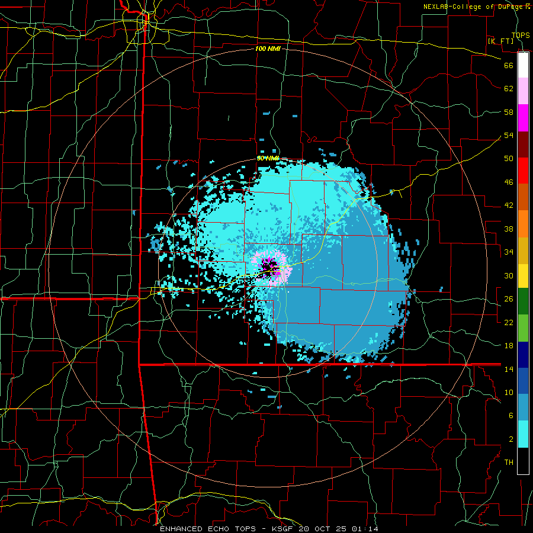533x533 pixels.
Task: Click the "K FT" units label
Action: coord(500,41)
